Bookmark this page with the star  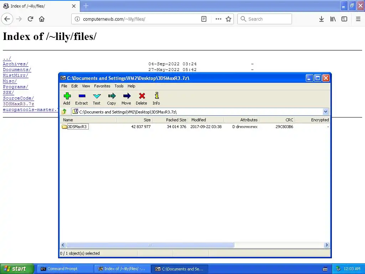228,19
